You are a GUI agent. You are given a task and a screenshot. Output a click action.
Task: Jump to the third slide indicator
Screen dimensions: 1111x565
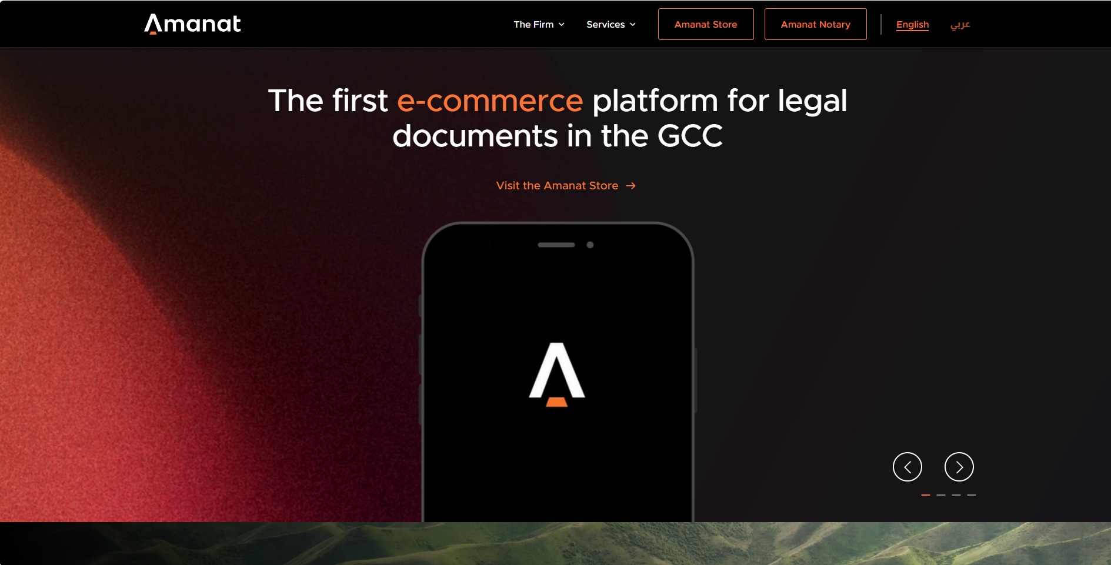956,495
